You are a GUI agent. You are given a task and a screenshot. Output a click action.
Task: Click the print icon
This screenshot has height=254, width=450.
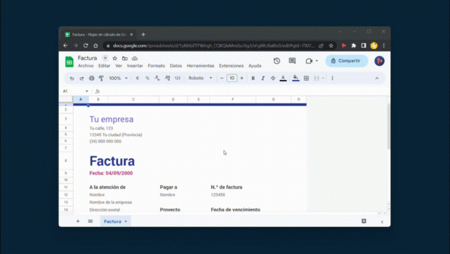click(91, 78)
